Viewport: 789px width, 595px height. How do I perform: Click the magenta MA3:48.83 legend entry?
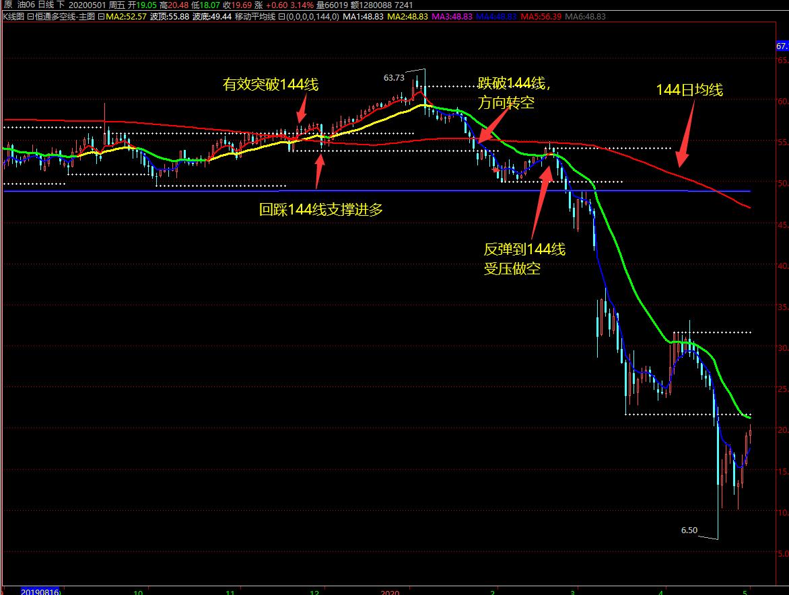452,17
